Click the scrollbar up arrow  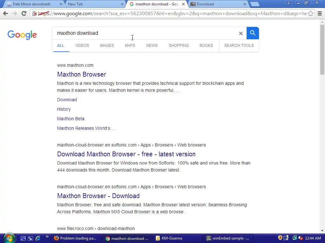[x=322, y=22]
